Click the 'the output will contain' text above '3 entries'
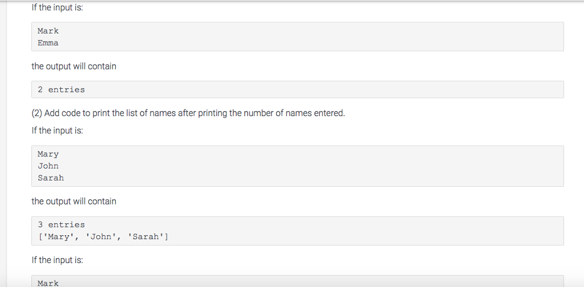The height and width of the screenshot is (287, 584). coord(74,201)
